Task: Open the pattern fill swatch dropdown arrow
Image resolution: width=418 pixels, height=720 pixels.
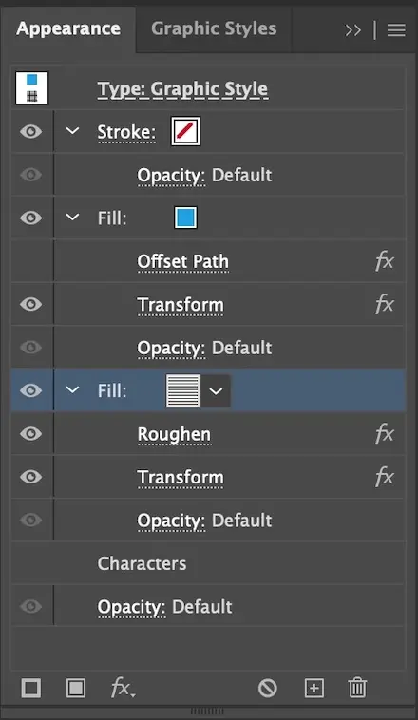Action: (216, 391)
